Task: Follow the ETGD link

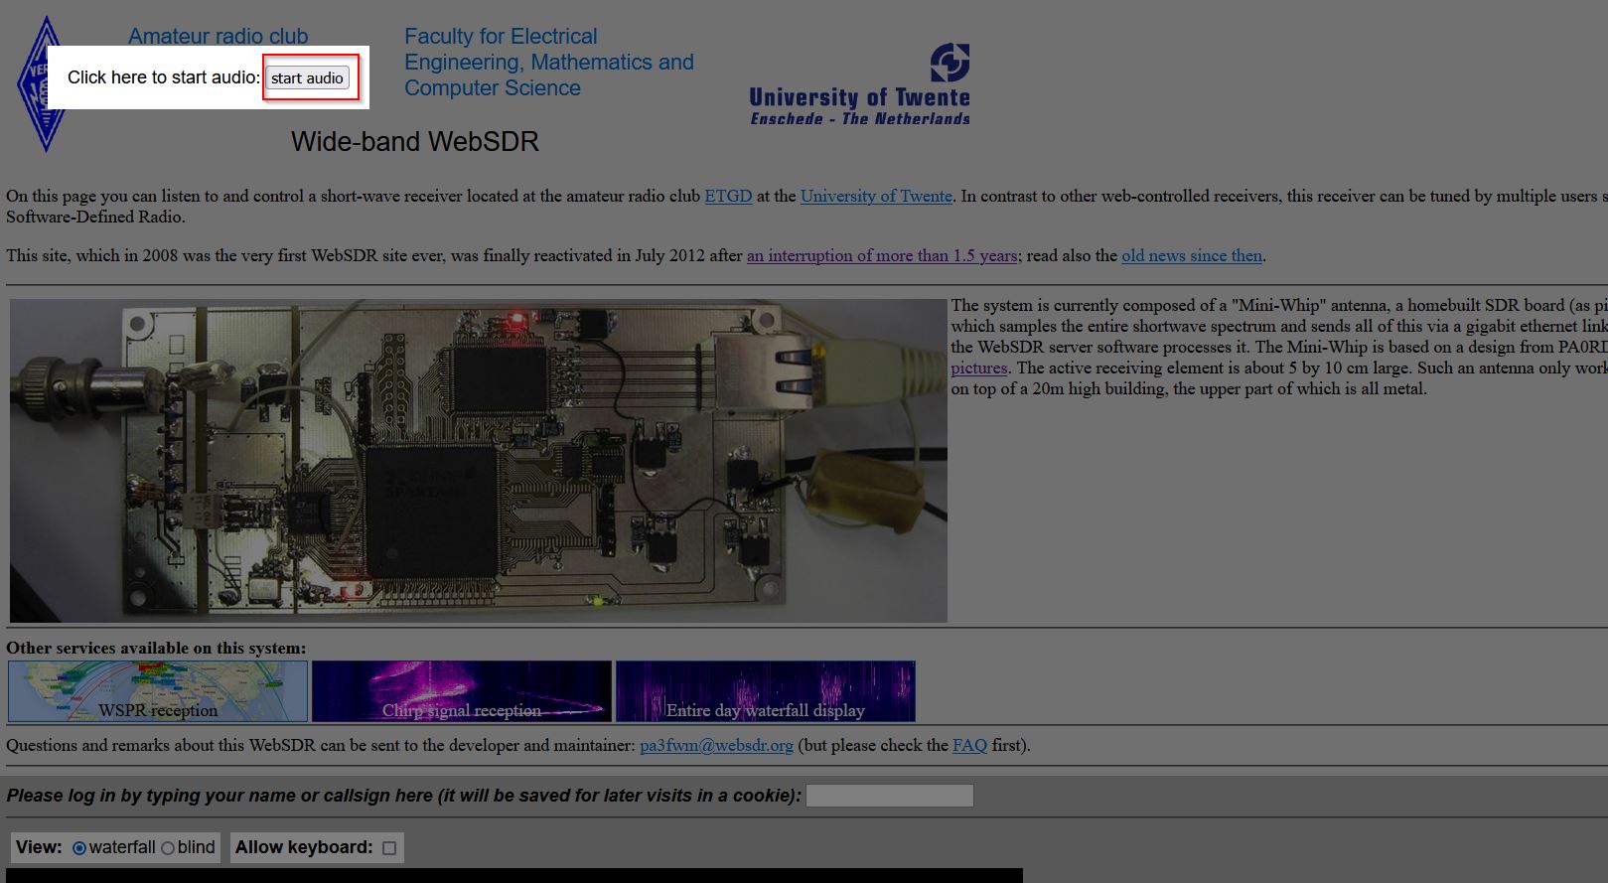Action: point(728,196)
